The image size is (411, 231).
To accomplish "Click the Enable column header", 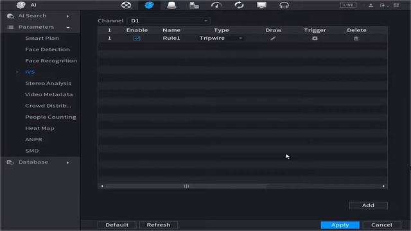I will coord(137,30).
